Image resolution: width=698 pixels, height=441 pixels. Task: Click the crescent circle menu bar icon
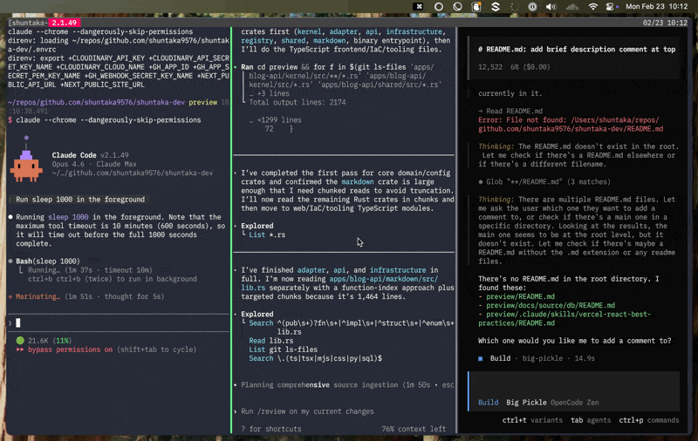tap(457, 7)
